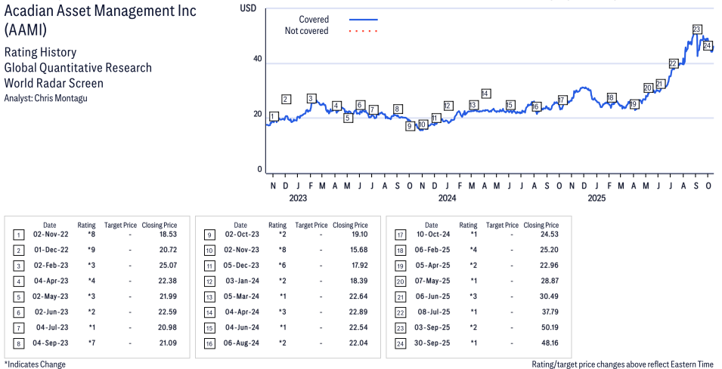Click the *Indicates Change footnote

pyautogui.click(x=35, y=364)
